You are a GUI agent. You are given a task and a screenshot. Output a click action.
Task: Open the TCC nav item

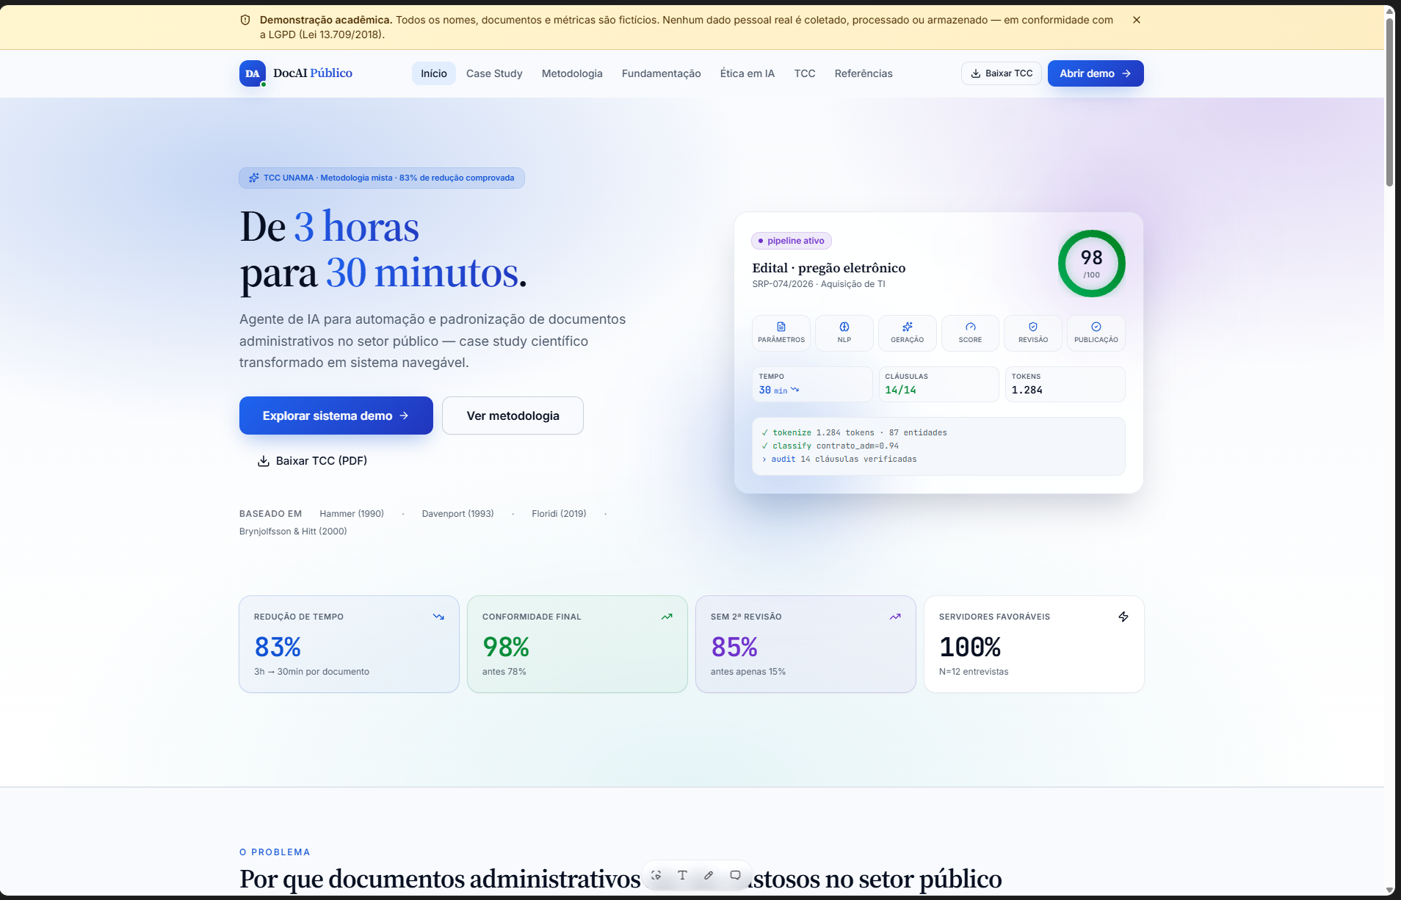(805, 73)
